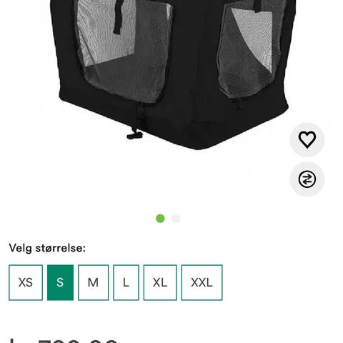Switch to second image via gray dot
343x343 pixels.
[x=176, y=219]
